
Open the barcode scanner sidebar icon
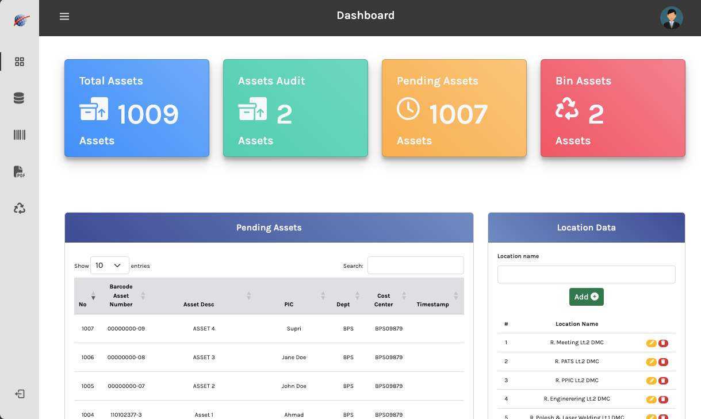click(19, 134)
